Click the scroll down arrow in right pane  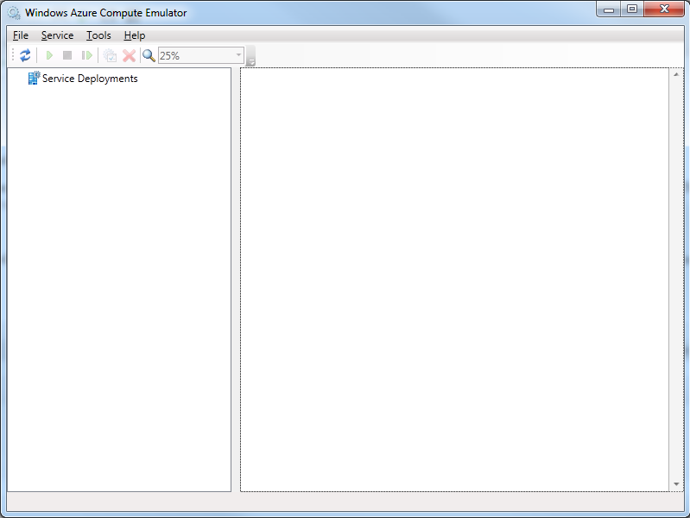tap(676, 484)
